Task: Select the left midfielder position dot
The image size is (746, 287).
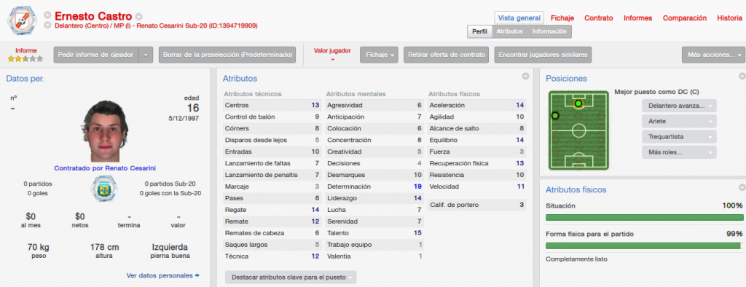Action: [x=555, y=115]
